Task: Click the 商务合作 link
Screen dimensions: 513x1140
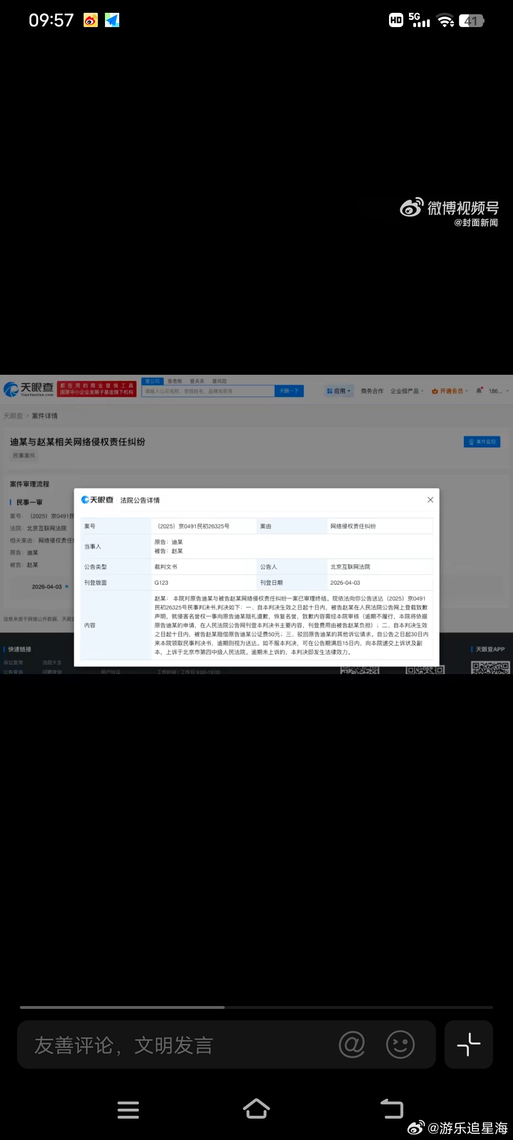Action: (x=372, y=391)
